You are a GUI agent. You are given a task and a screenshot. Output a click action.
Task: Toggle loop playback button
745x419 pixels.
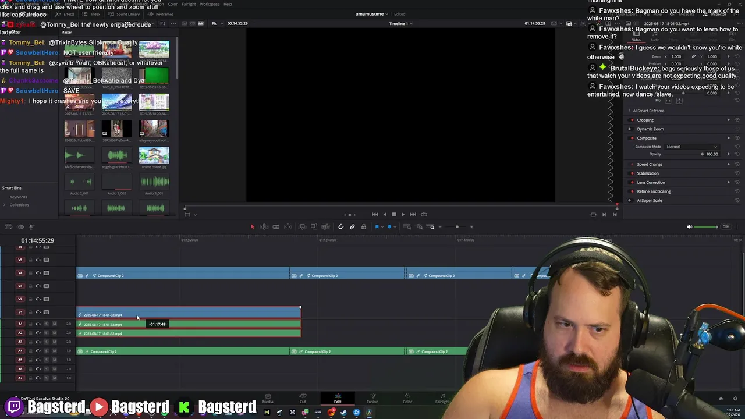[424, 214]
